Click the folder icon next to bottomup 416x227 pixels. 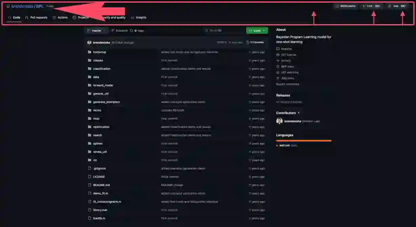tap(89, 52)
